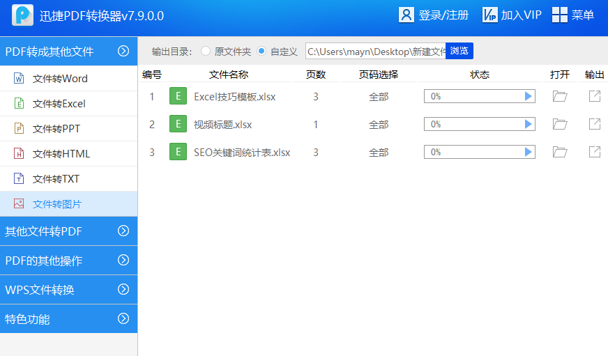Click the 迅捷PDF转换器 app logo
Viewport: 608px width, 356px height.
(x=22, y=15)
